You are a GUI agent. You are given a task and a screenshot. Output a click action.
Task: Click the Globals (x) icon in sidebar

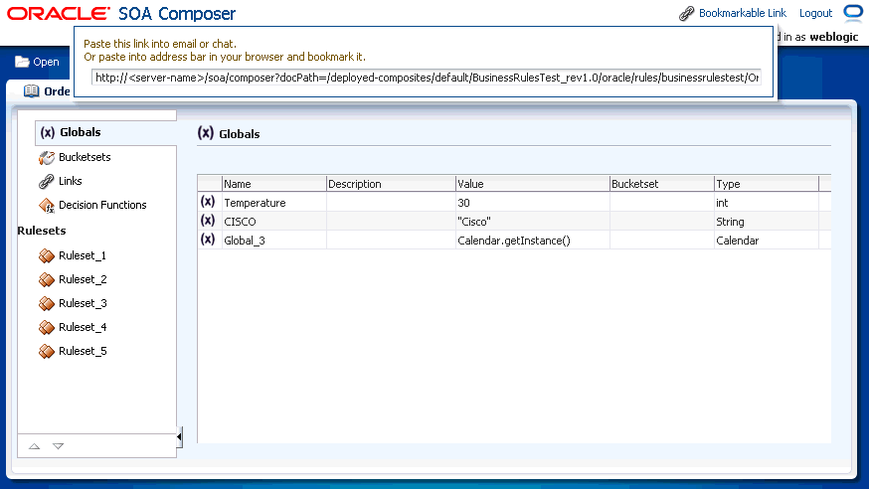(48, 132)
